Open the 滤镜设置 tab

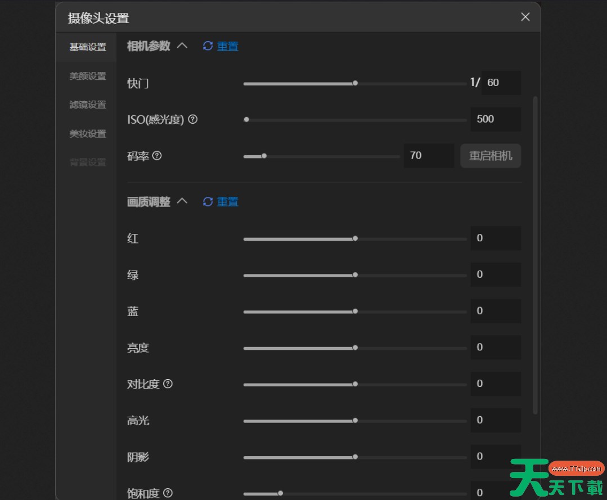coord(86,105)
